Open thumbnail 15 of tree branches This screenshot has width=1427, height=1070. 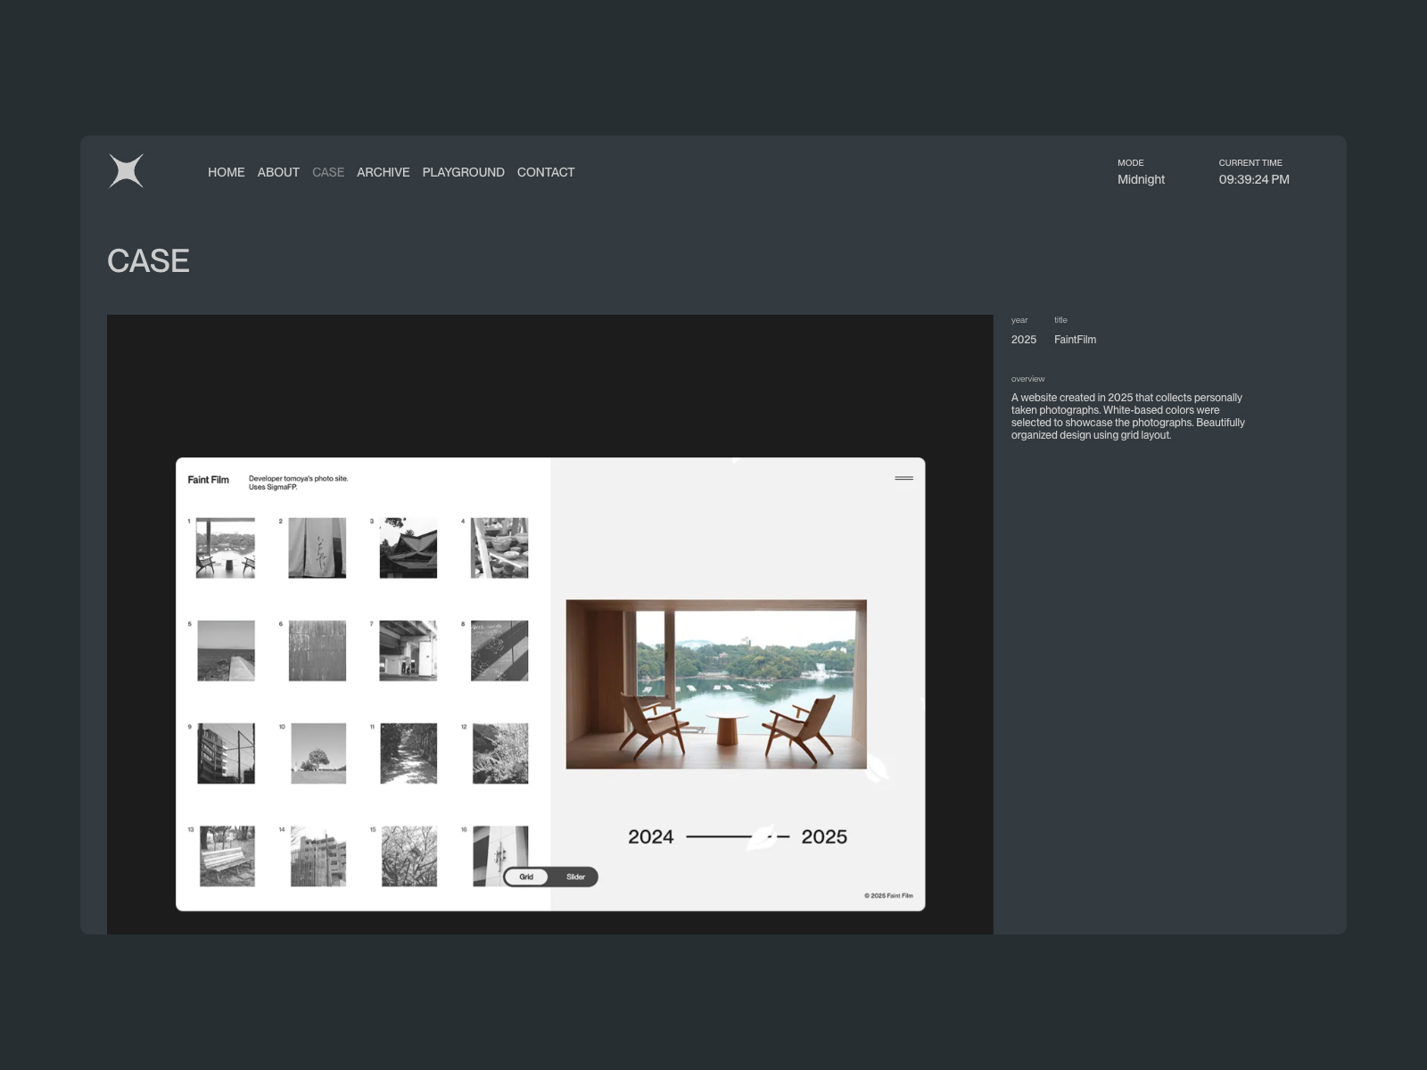409,856
